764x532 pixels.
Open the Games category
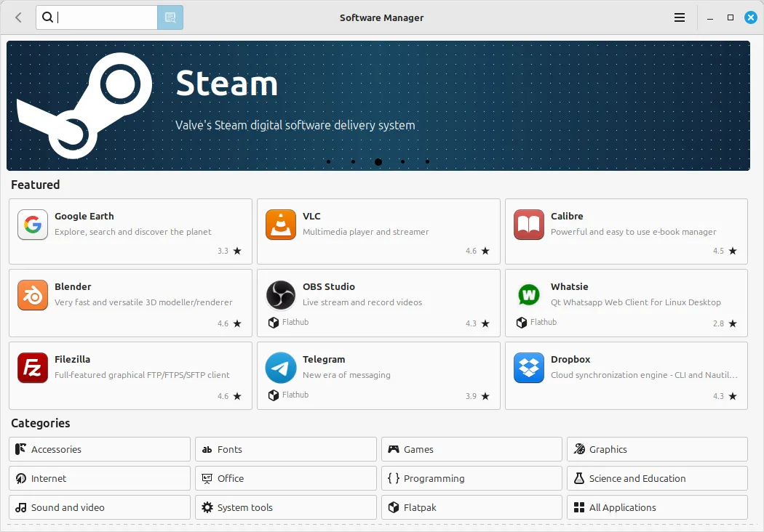(471, 449)
